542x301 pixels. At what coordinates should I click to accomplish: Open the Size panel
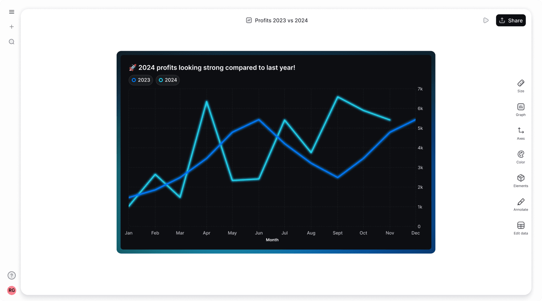click(x=521, y=86)
